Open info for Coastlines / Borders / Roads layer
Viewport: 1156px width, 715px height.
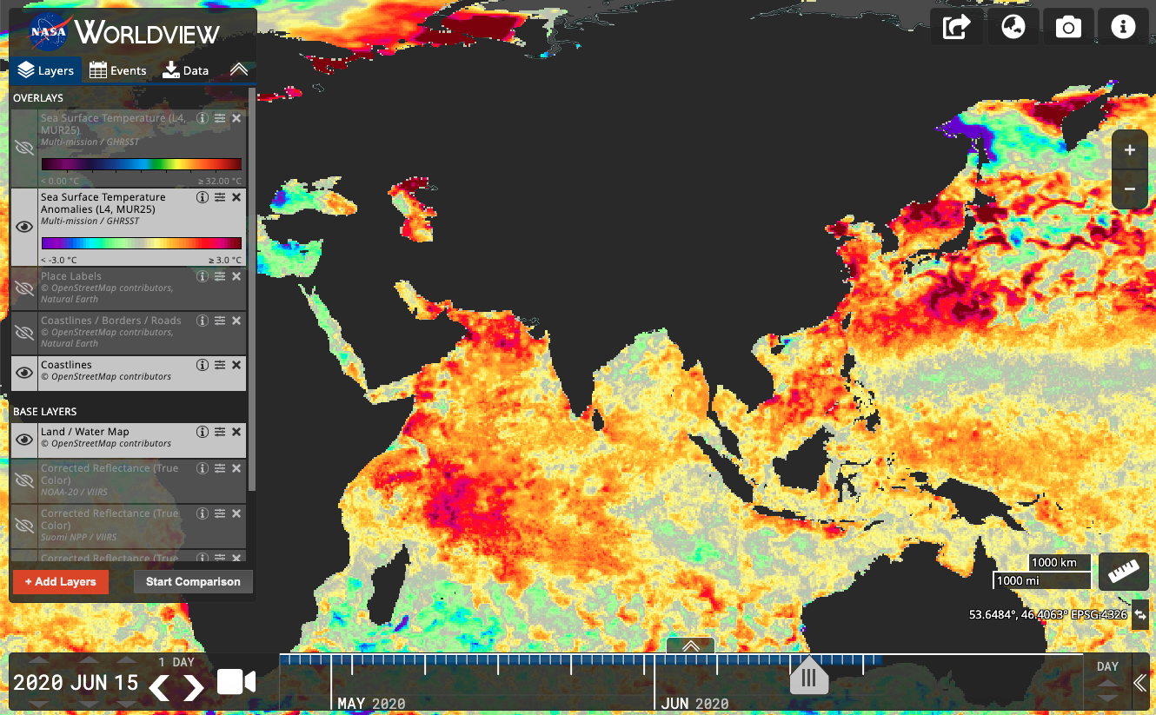203,321
